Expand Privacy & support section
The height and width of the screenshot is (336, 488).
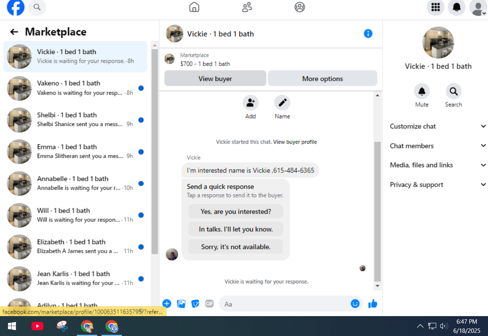click(x=438, y=185)
